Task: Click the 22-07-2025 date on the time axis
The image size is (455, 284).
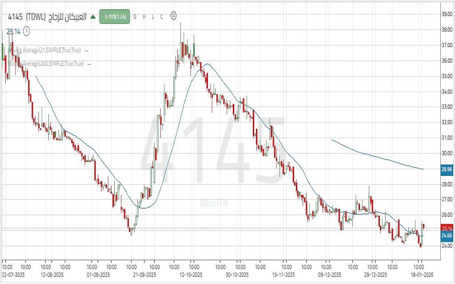Action: pos(13,275)
